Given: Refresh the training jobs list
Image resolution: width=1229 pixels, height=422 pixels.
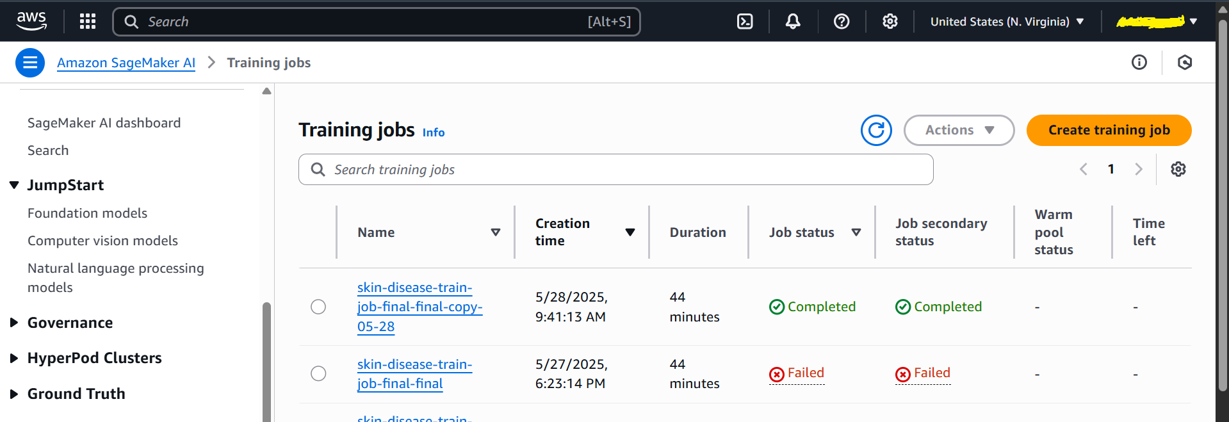Looking at the screenshot, I should (876, 130).
